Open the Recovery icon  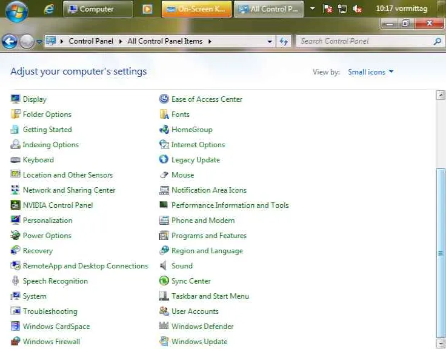coord(15,250)
